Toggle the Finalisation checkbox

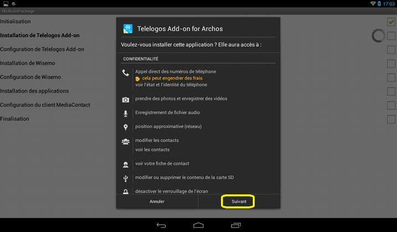point(391,119)
